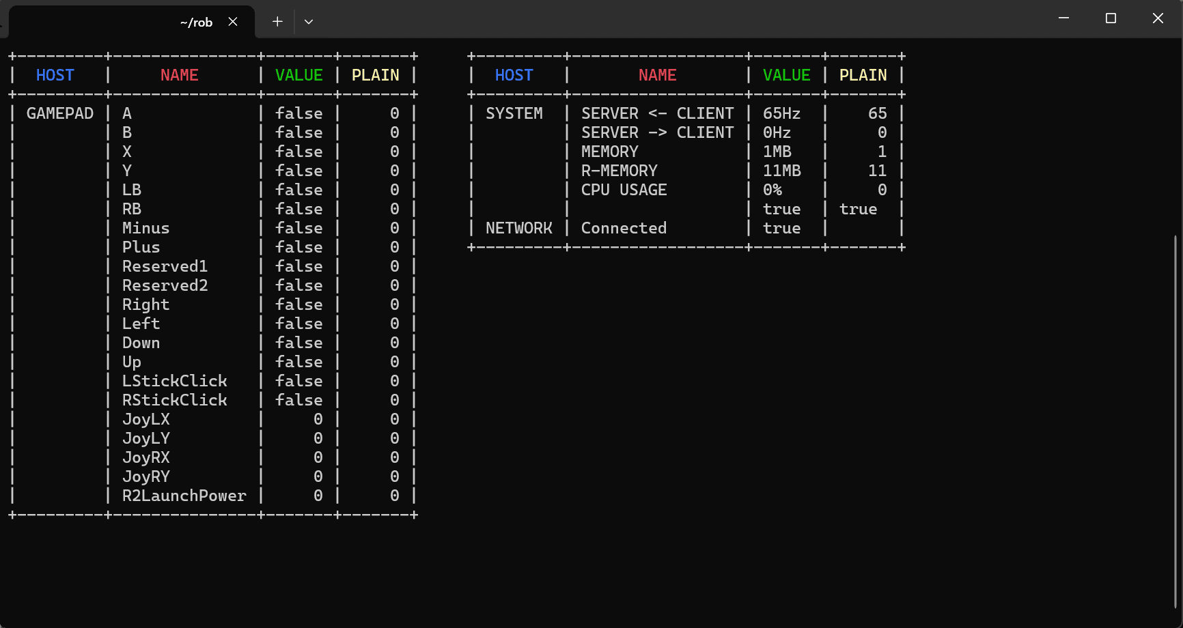Screen dimensions: 1183x628
Task: Click the Left row name
Action: [x=141, y=324]
